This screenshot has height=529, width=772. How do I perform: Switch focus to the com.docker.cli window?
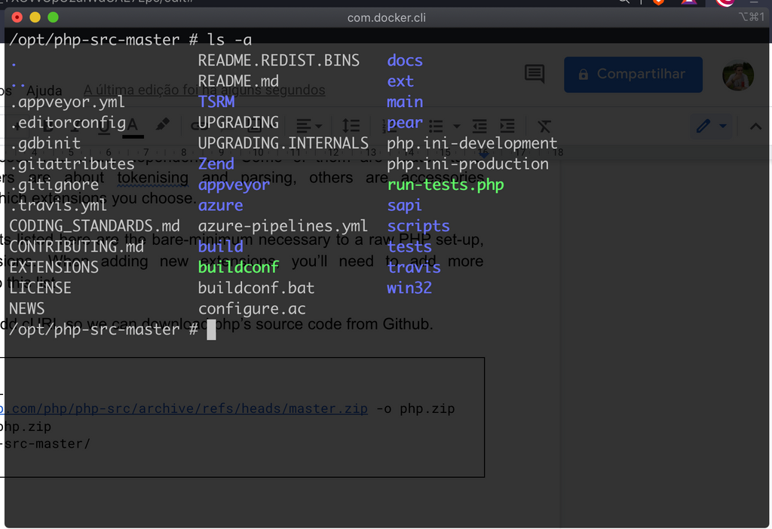386,17
